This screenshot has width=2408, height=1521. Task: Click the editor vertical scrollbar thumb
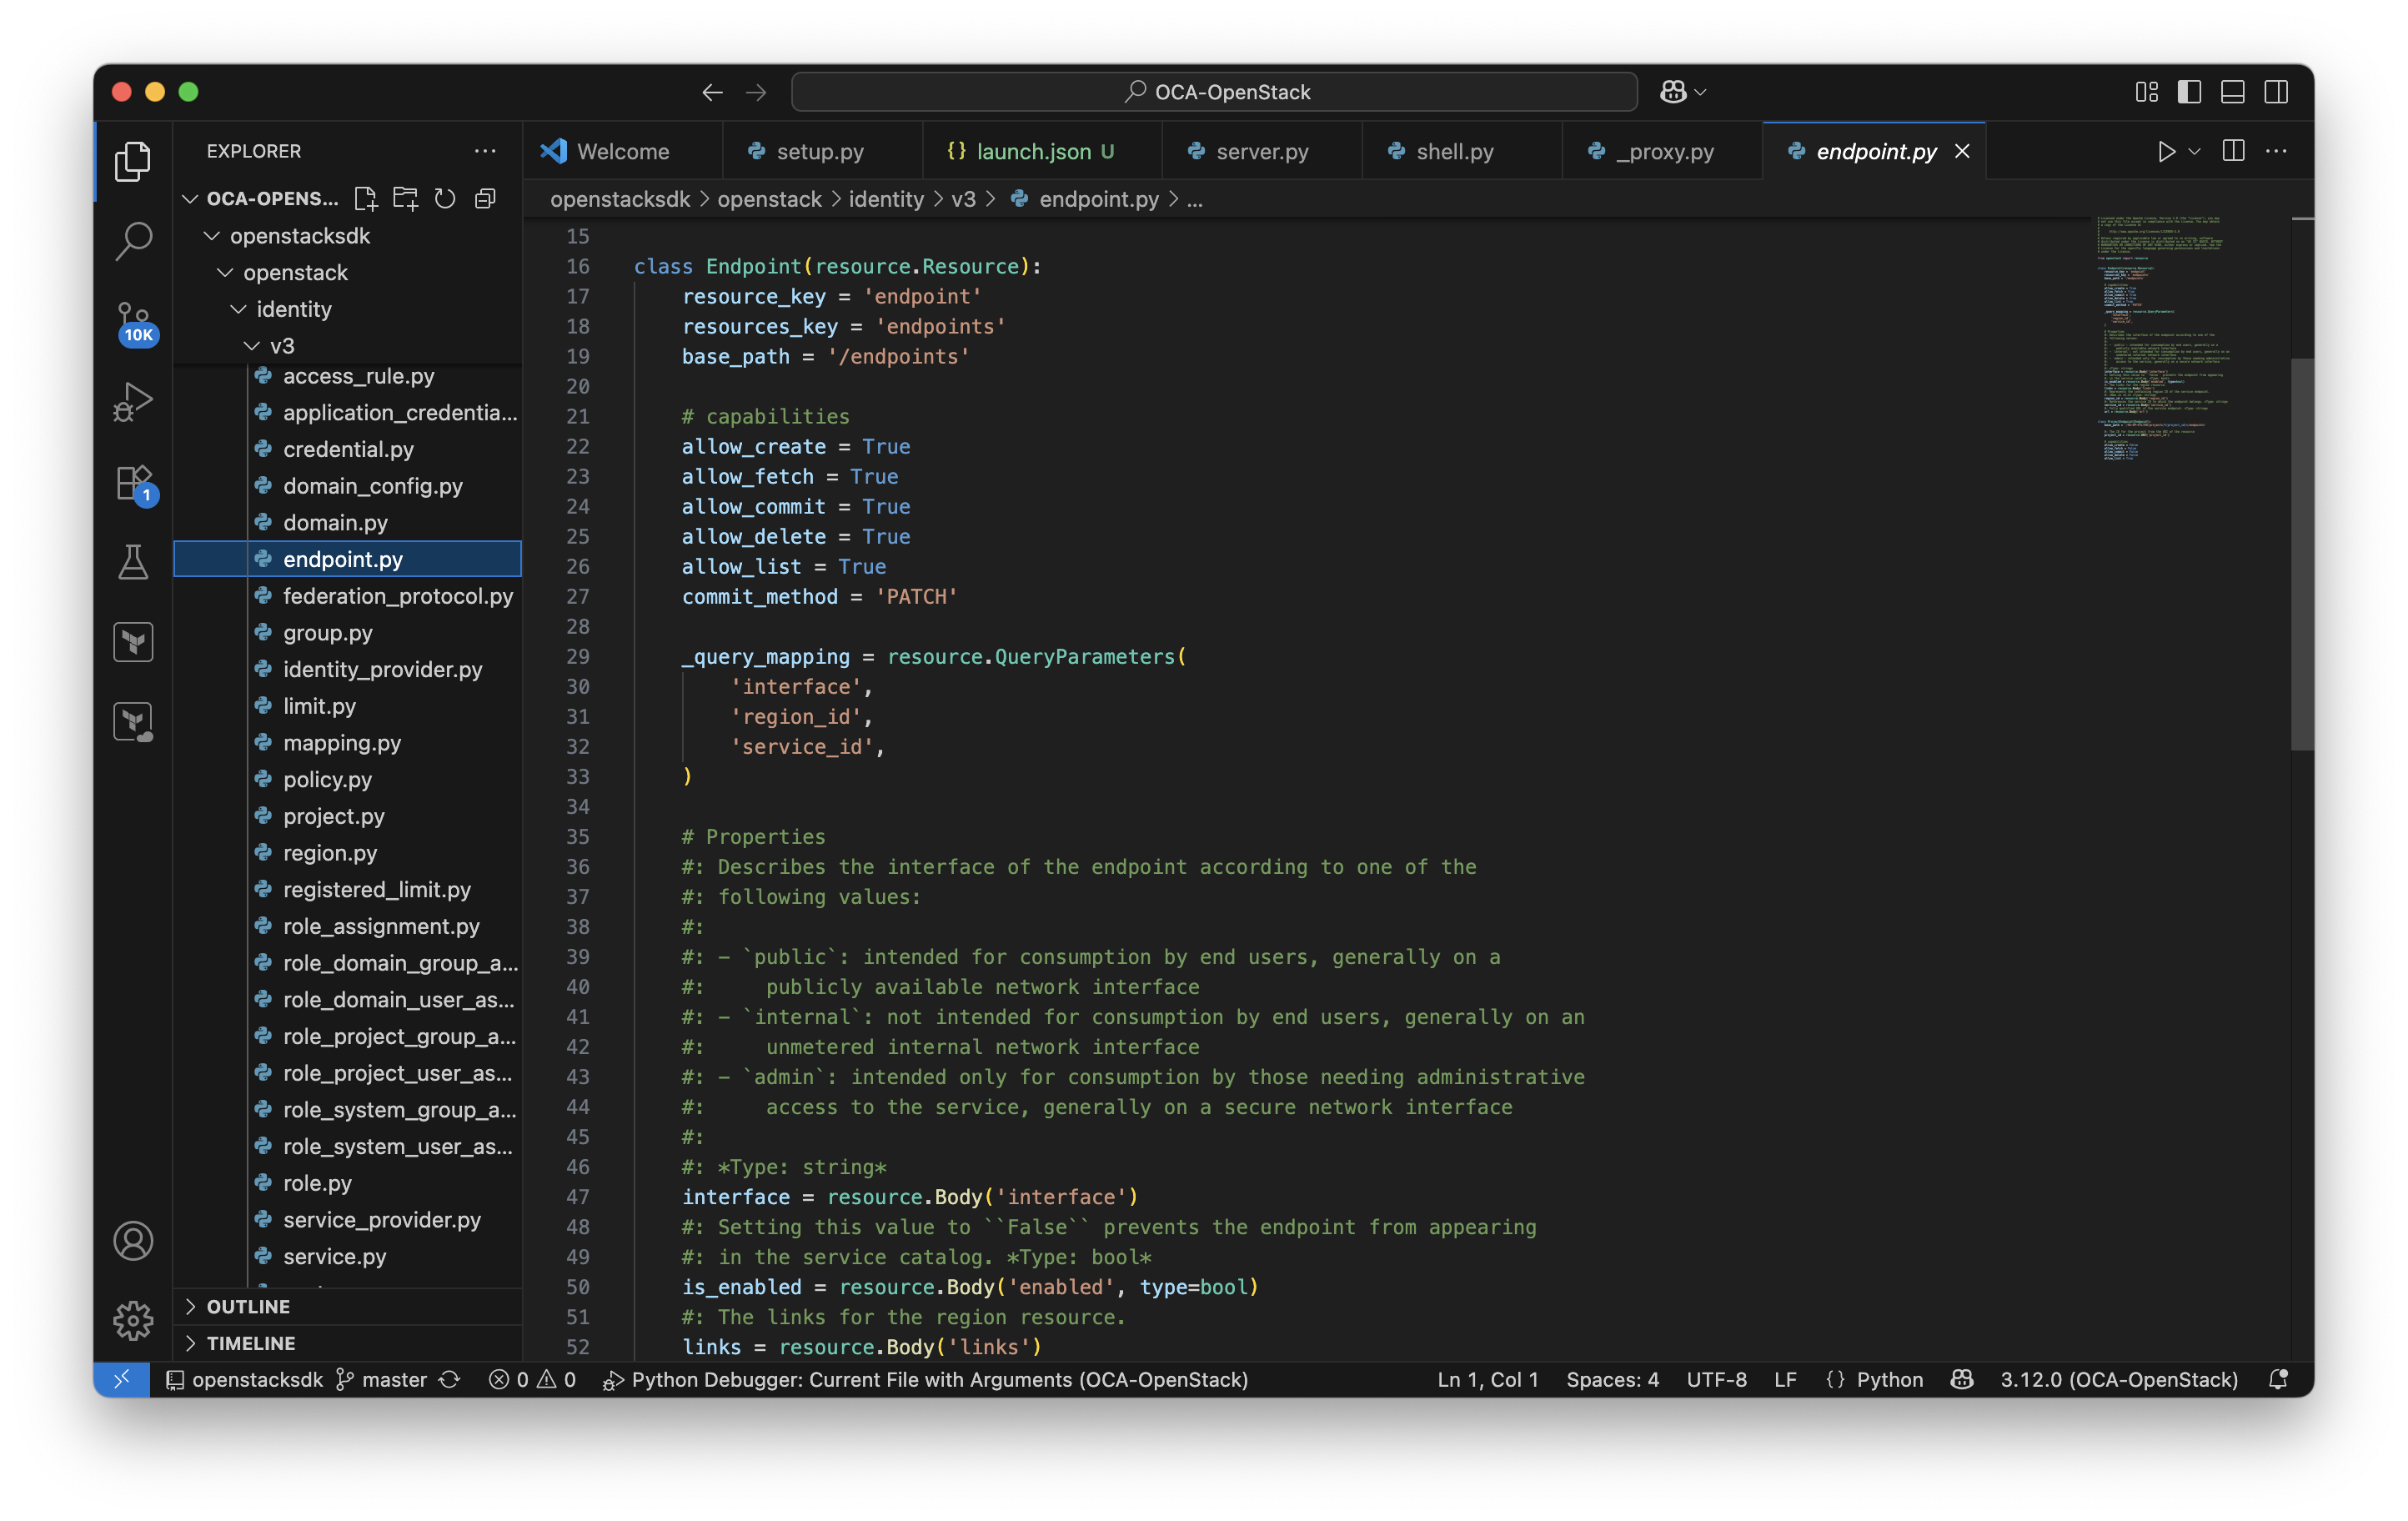[2301, 553]
